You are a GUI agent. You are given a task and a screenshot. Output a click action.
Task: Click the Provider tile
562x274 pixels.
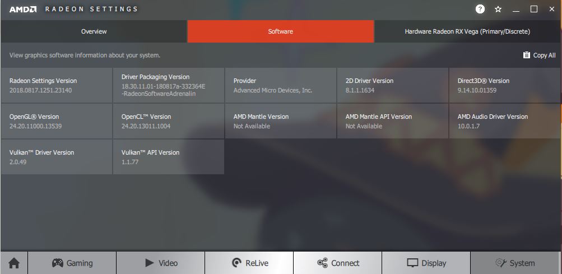coord(281,85)
